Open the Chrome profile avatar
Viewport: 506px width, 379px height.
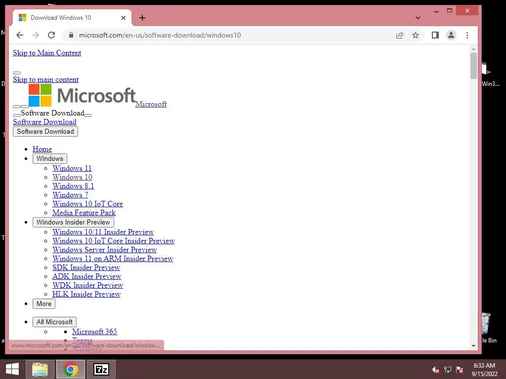pyautogui.click(x=451, y=35)
